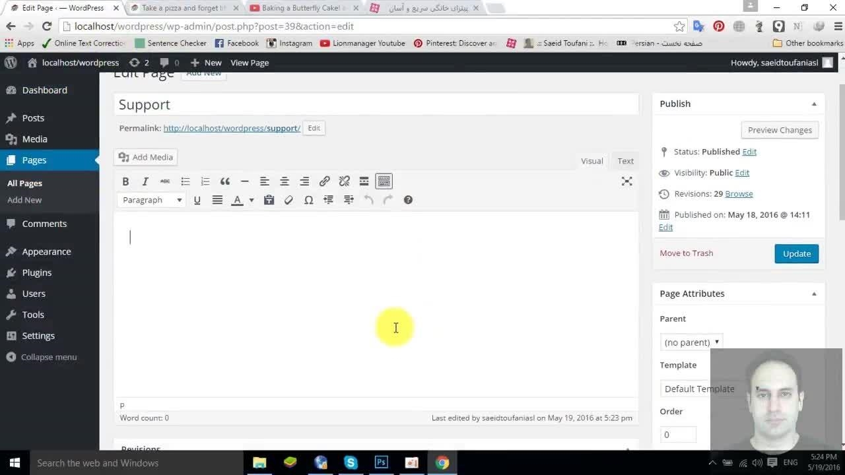Enable distraction-free writing mode

click(626, 181)
